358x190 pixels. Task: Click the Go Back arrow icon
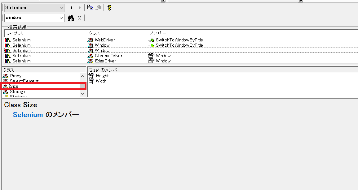72,8
